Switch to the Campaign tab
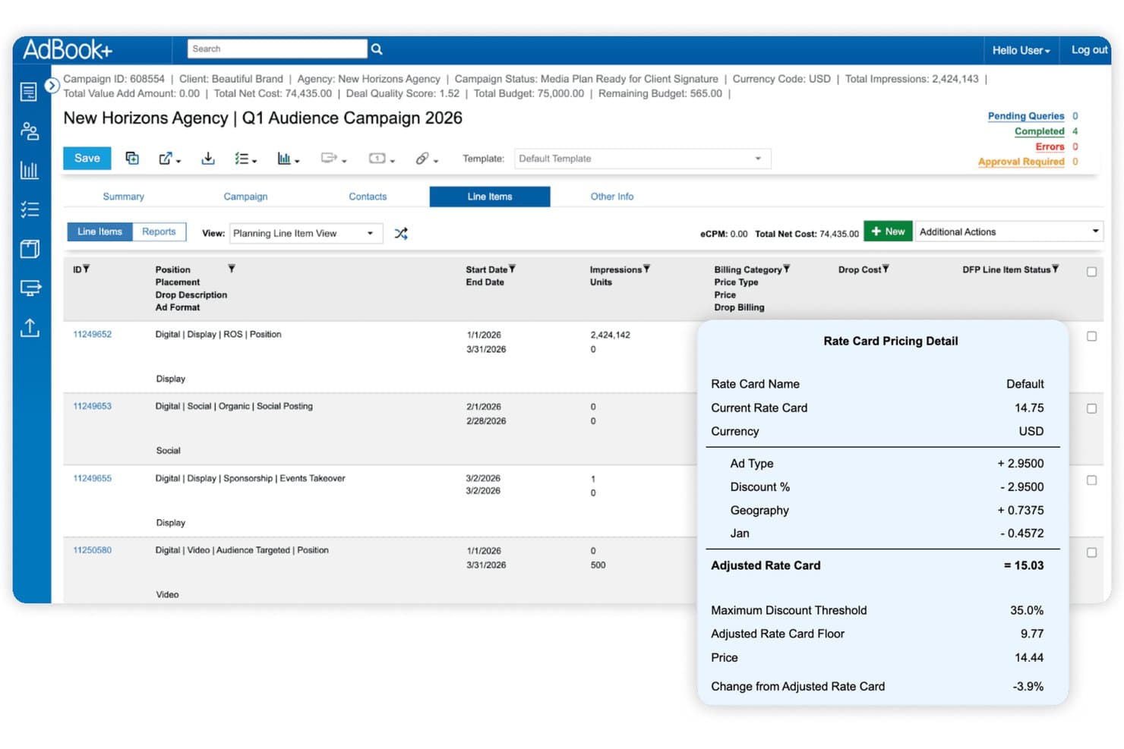Image resolution: width=1124 pixels, height=749 pixels. point(245,197)
